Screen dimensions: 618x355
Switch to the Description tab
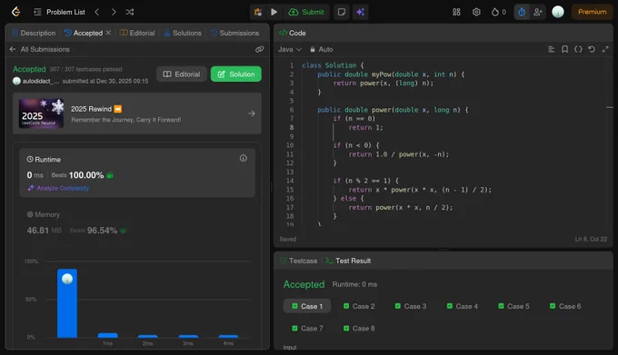pos(34,33)
